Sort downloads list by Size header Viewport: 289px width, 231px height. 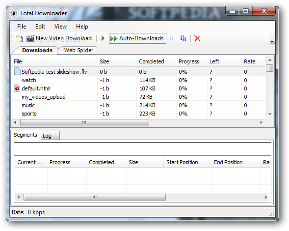click(117, 61)
